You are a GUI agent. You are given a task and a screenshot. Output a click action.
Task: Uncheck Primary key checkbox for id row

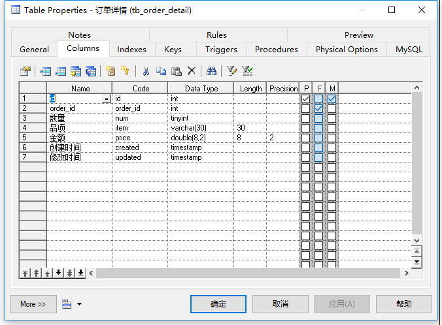(x=305, y=99)
